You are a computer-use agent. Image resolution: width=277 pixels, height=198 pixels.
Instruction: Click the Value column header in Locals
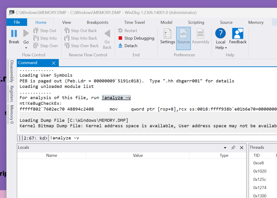pyautogui.click(x=138, y=155)
